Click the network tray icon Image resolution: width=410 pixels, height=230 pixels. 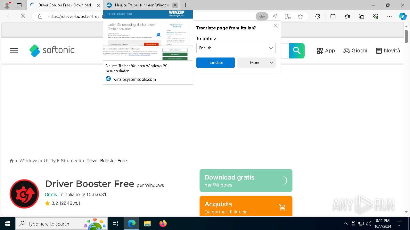click(x=361, y=224)
